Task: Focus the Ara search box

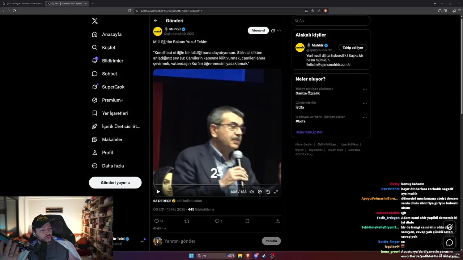Action: 331,21
